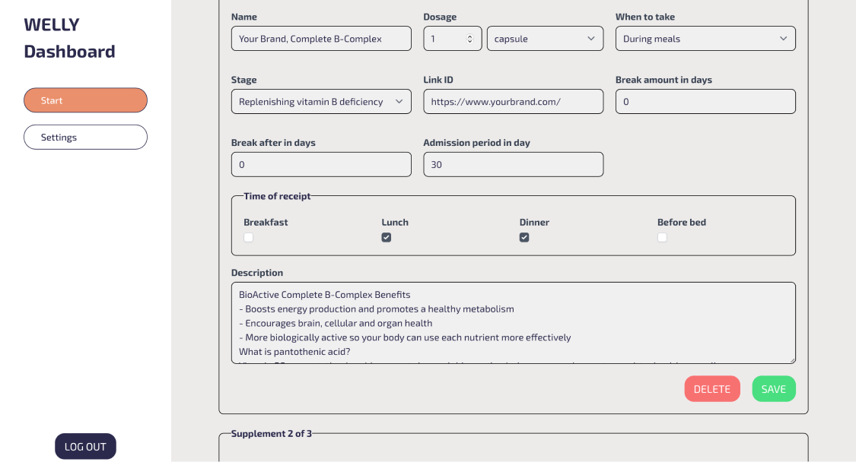Enable the Before bed checkbox
The image size is (856, 462).
[x=662, y=238]
